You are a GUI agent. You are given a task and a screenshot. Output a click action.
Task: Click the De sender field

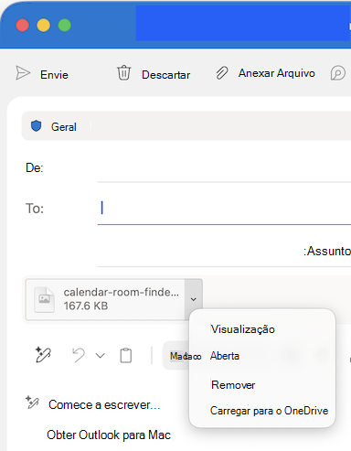tap(224, 167)
